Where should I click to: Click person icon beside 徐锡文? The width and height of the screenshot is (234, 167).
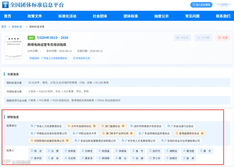tap(167, 158)
